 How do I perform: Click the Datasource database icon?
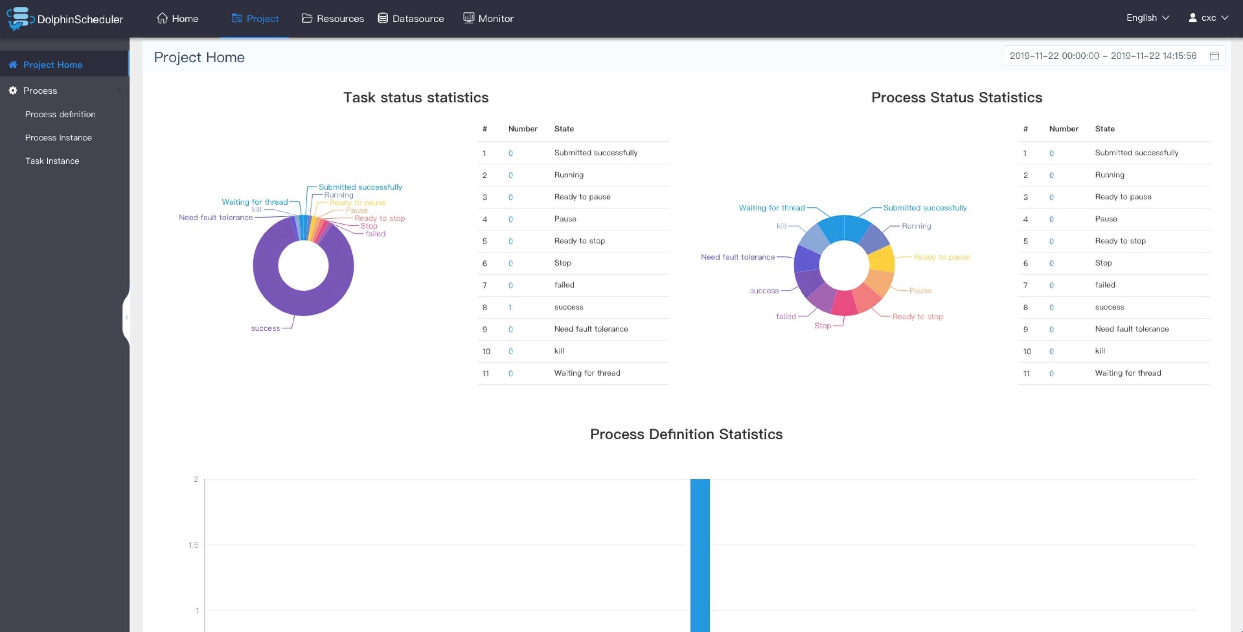coord(382,18)
